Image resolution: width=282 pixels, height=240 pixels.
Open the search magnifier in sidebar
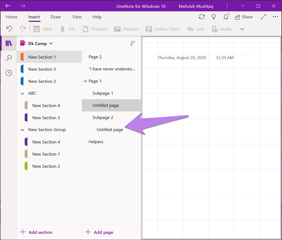click(9, 58)
